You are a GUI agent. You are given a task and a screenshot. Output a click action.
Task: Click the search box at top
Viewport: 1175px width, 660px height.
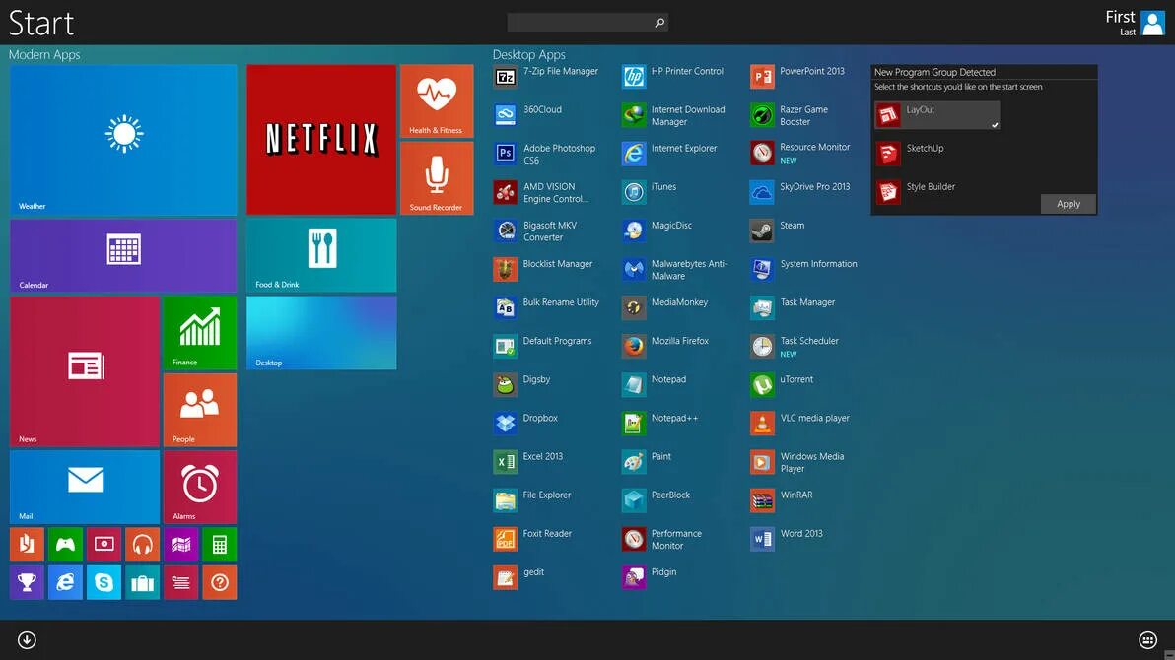click(587, 23)
